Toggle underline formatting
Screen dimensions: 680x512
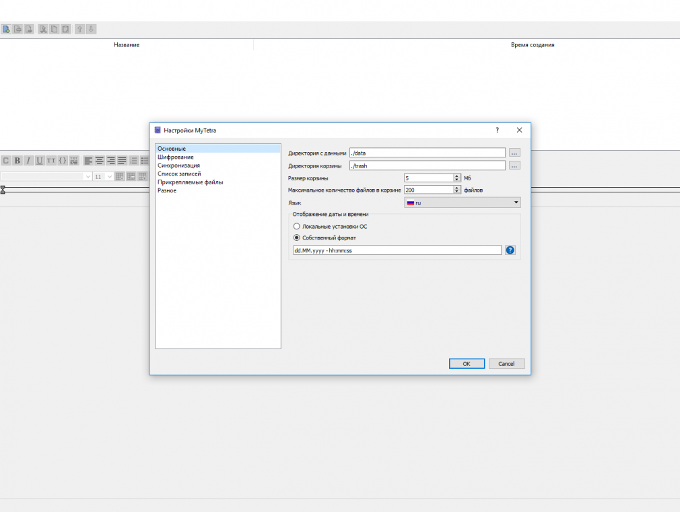point(40,160)
